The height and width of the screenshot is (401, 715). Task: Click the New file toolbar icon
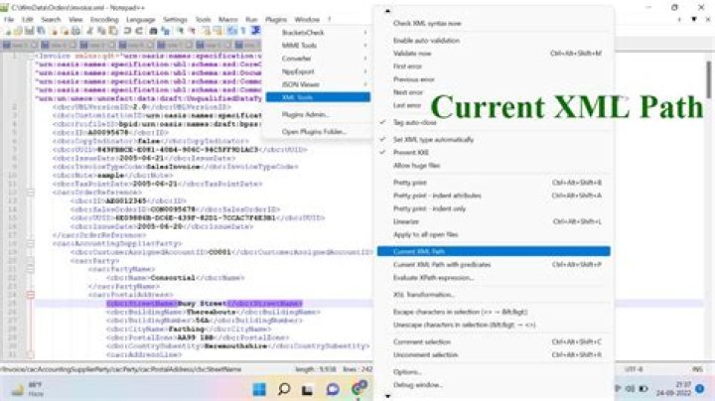click(x=8, y=31)
